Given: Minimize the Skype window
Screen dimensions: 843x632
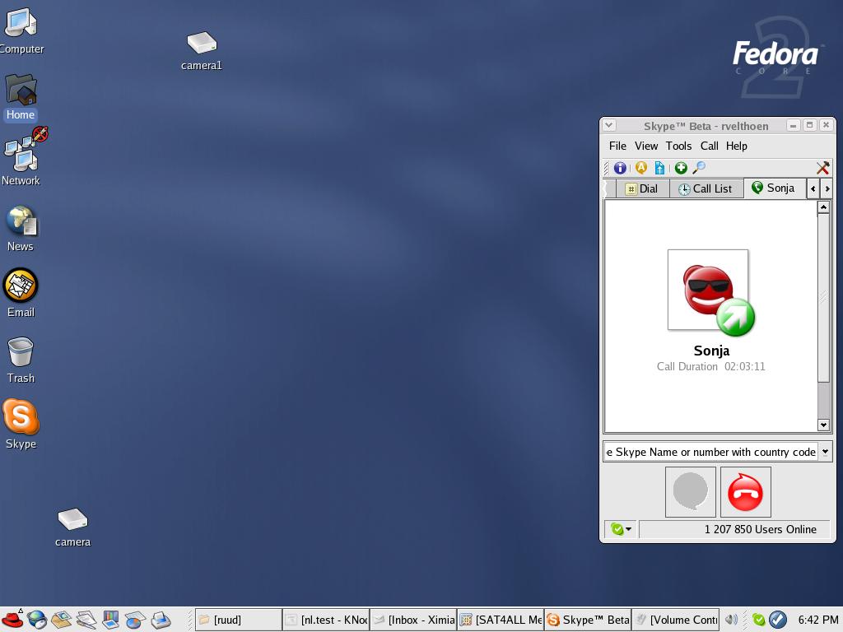Looking at the screenshot, I should pyautogui.click(x=793, y=125).
